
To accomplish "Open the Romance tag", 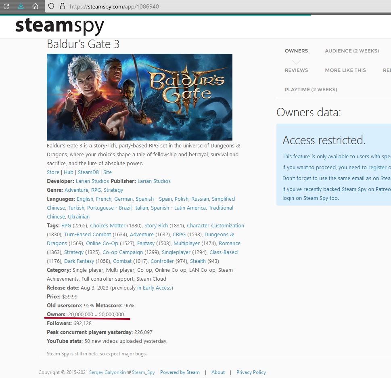I will [x=230, y=243].
